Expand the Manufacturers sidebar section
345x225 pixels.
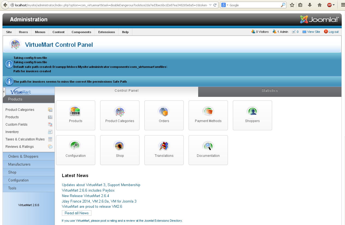tap(29, 165)
